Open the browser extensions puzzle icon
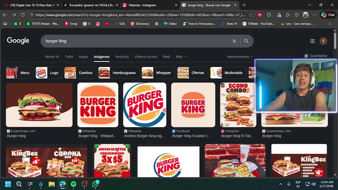The height and width of the screenshot is (190, 338). pyautogui.click(x=269, y=15)
